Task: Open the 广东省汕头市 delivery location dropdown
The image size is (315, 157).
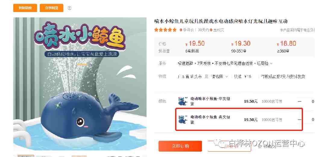Action: coord(203,77)
